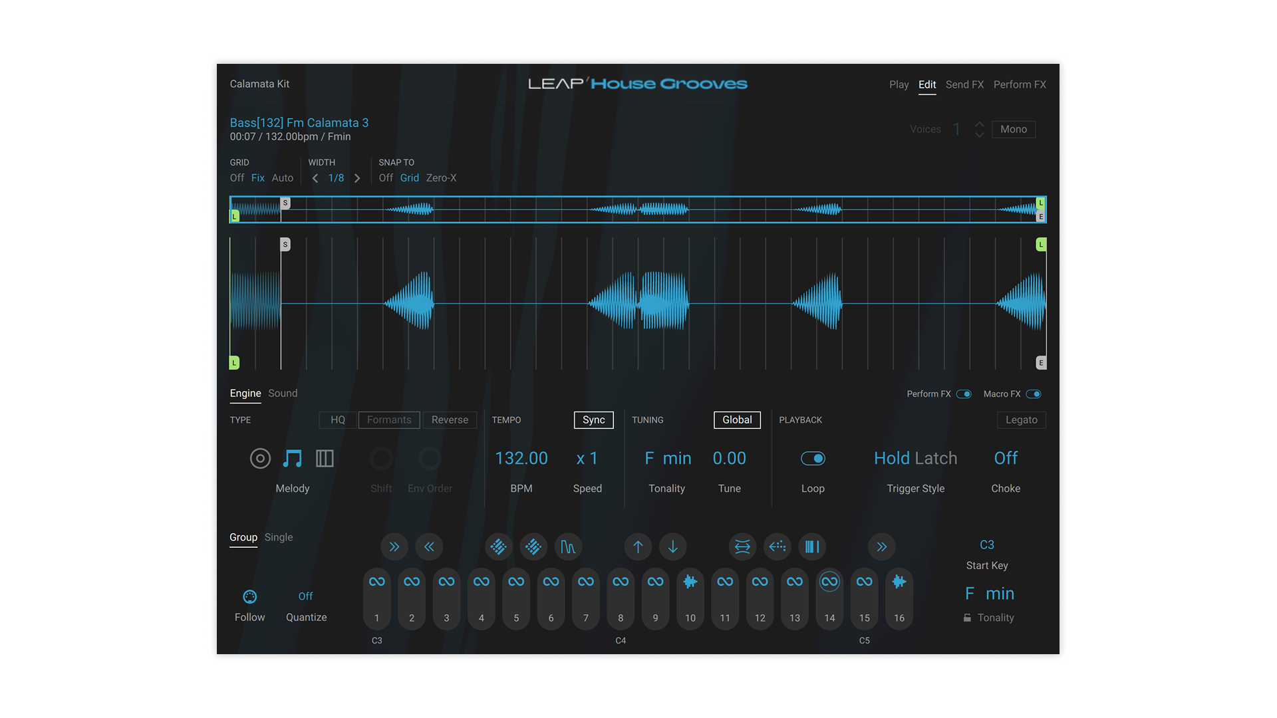This screenshot has height=718, width=1277.
Task: Click the barcode stripes icon above pad 13
Action: pos(812,546)
